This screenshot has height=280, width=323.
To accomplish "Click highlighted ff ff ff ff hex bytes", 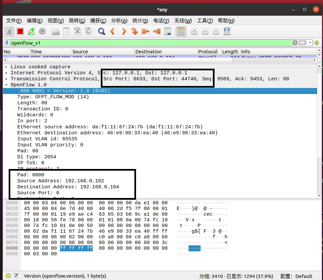I will [x=76, y=248].
